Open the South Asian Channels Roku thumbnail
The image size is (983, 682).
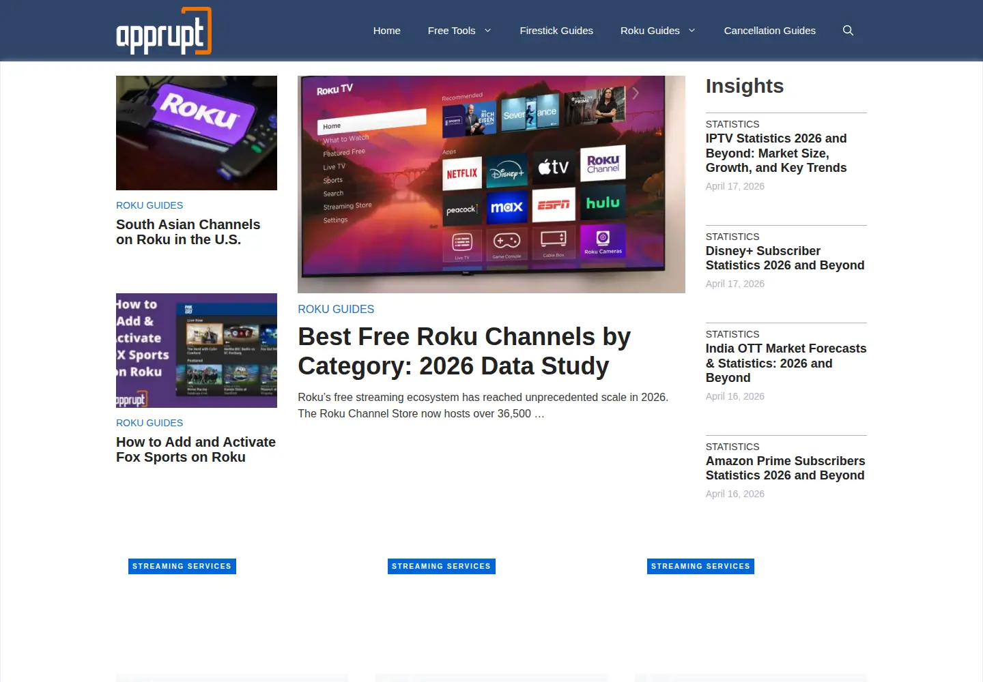[197, 133]
